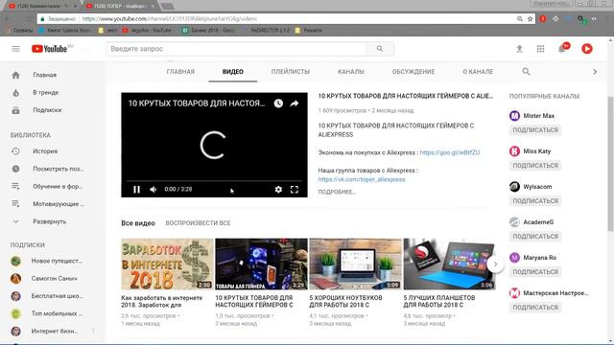Viewport: 614px width, 345px height.
Task: Open the notifications bell
Action: click(562, 49)
